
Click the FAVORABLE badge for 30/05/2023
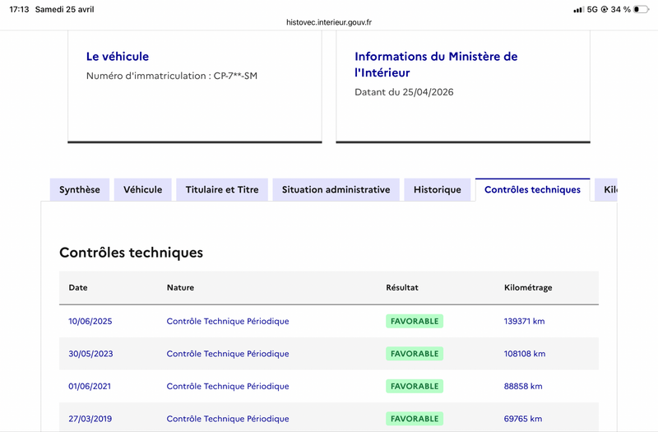tap(415, 354)
